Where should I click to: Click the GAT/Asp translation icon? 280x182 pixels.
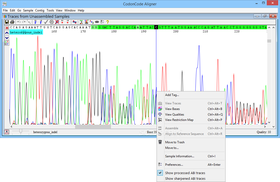click(x=87, y=22)
